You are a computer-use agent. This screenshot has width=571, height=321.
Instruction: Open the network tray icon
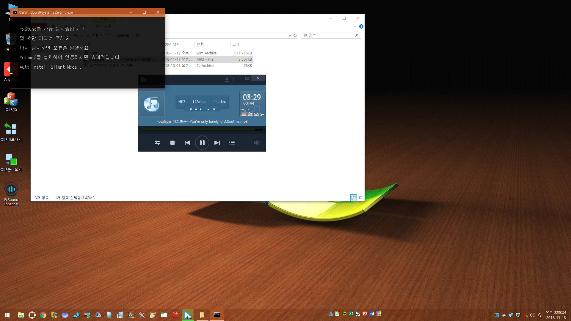click(x=511, y=315)
